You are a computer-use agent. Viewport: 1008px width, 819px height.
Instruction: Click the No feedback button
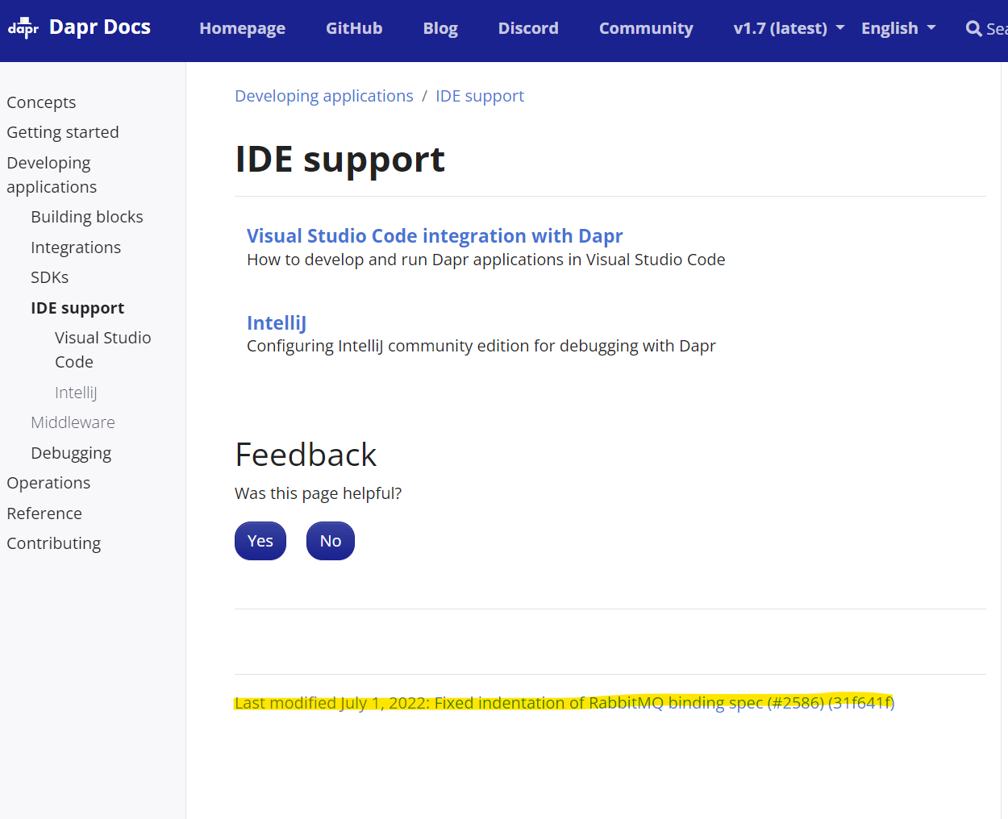coord(331,541)
